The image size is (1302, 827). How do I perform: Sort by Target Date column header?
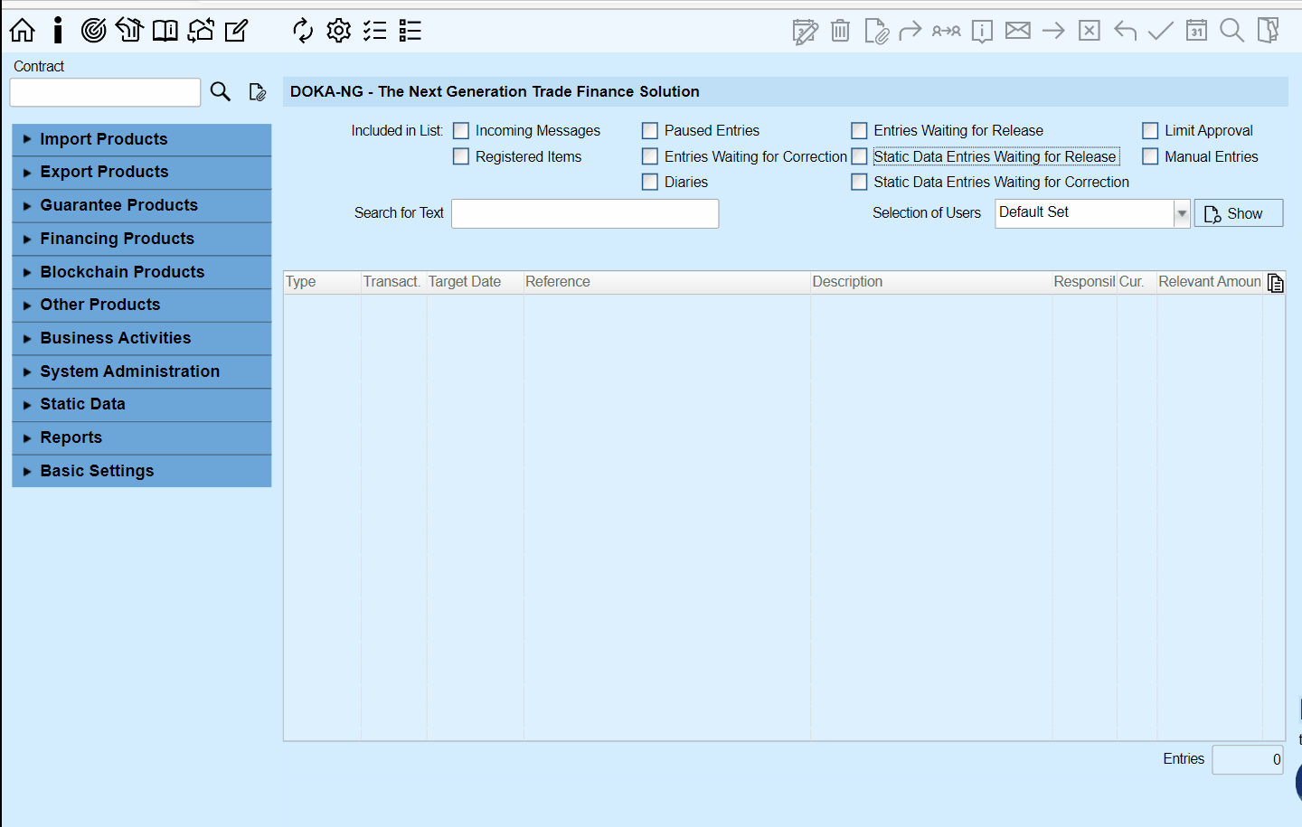coord(475,282)
